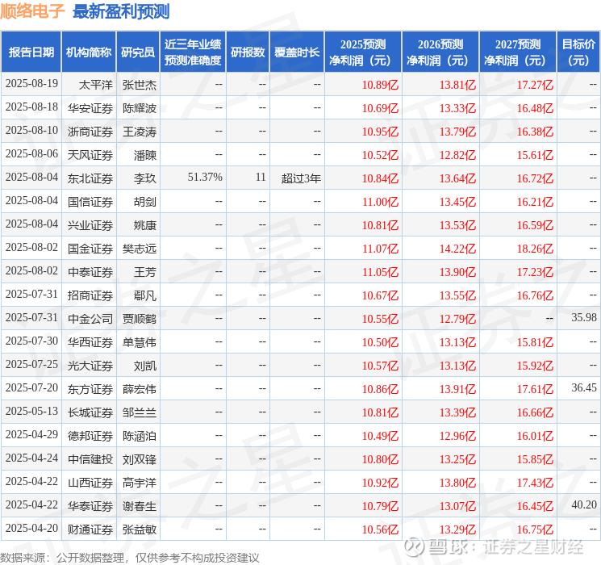Click the 研究员 column header

(138, 52)
